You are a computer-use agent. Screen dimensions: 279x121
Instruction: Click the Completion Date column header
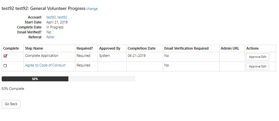pyautogui.click(x=141, y=48)
